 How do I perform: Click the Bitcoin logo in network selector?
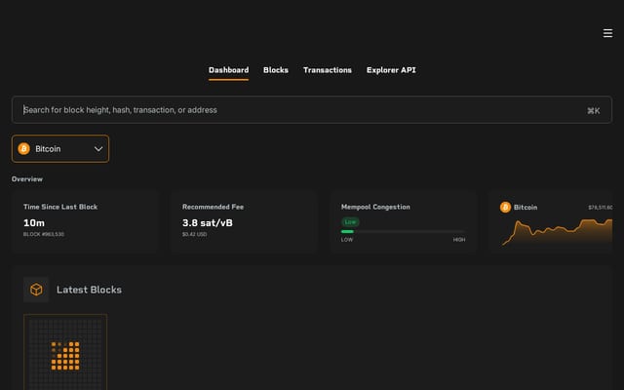(23, 149)
